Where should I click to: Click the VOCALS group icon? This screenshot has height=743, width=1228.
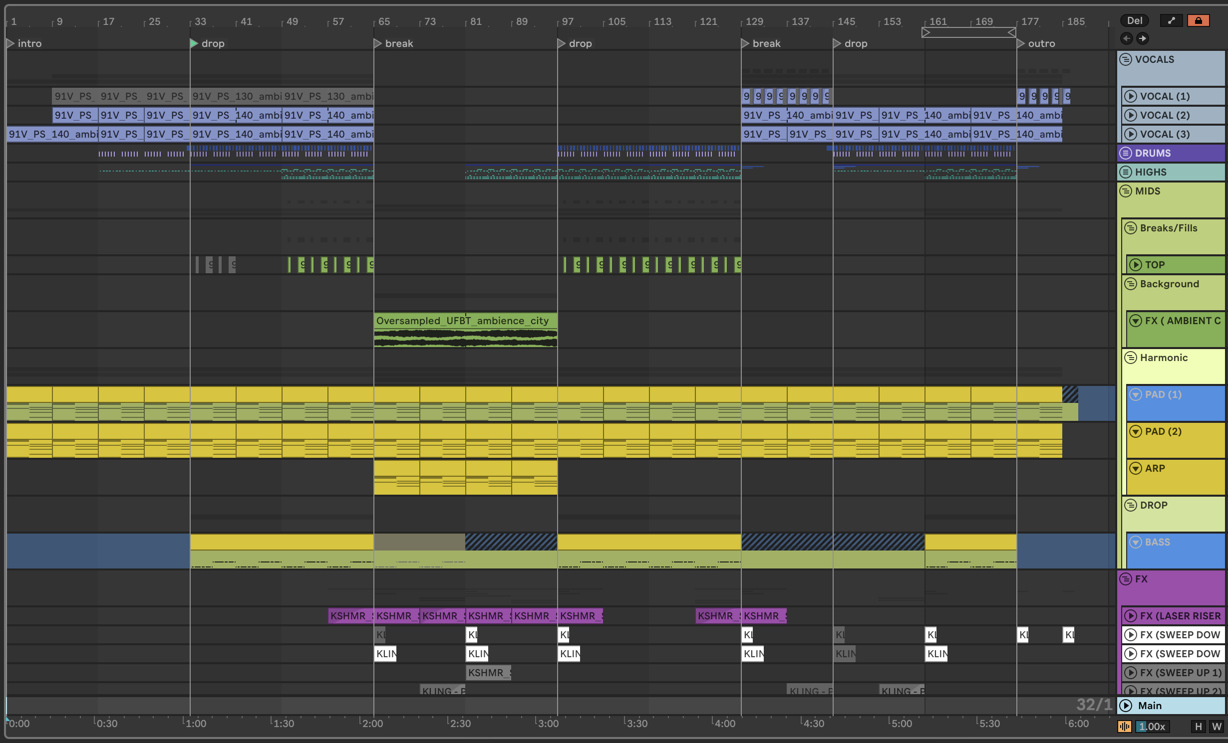[1126, 59]
